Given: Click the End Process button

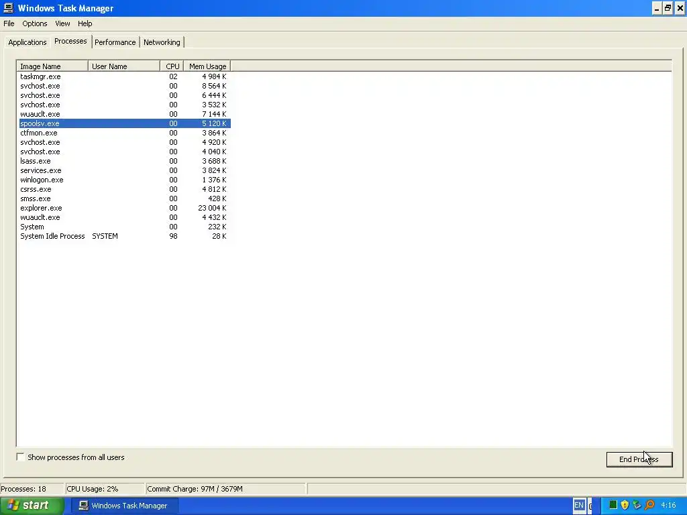Looking at the screenshot, I should click(x=639, y=459).
